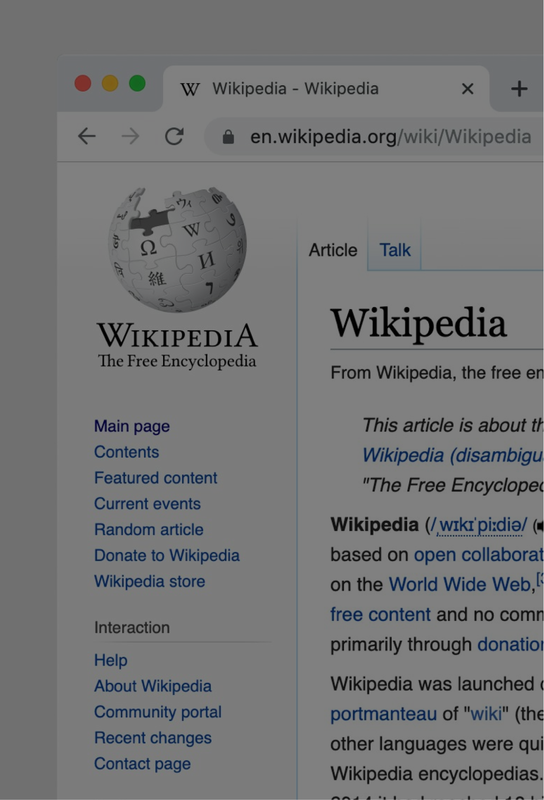Open Current events in the sidebar
The image size is (544, 800).
[x=147, y=504]
